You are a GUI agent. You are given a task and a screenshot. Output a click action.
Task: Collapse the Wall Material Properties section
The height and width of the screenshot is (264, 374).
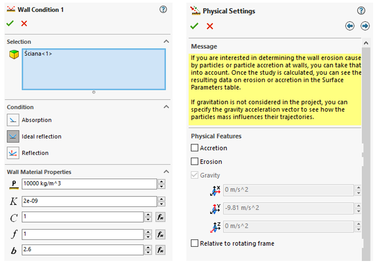pyautogui.click(x=166, y=172)
